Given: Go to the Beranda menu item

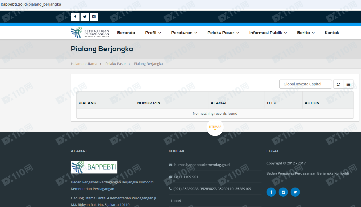Looking at the screenshot, I should tap(126, 33).
